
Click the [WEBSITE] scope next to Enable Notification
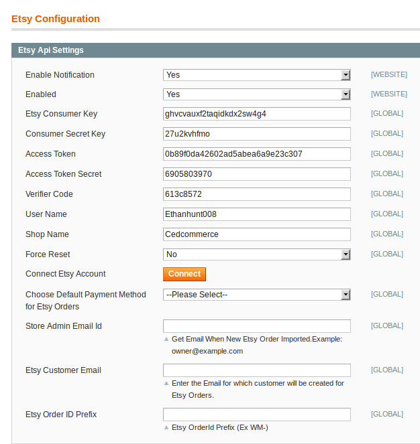pyautogui.click(x=389, y=74)
